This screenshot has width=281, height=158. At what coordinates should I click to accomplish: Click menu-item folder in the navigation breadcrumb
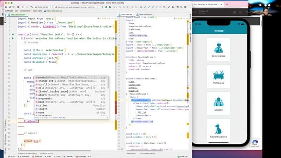click(x=37, y=11)
